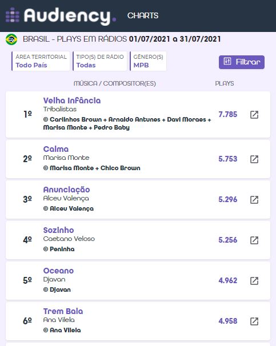The image size is (276, 346).
Task: Open the Calma song title link
Action: (x=56, y=149)
